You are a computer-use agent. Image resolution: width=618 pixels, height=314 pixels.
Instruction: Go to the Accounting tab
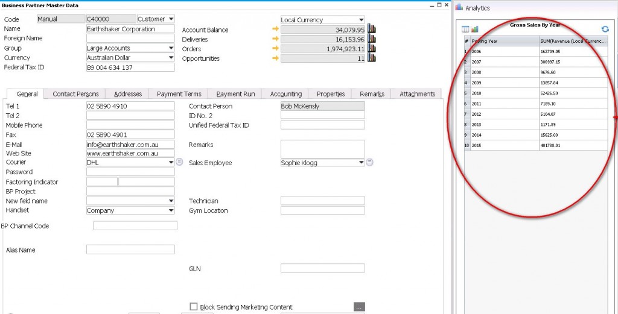tap(285, 94)
